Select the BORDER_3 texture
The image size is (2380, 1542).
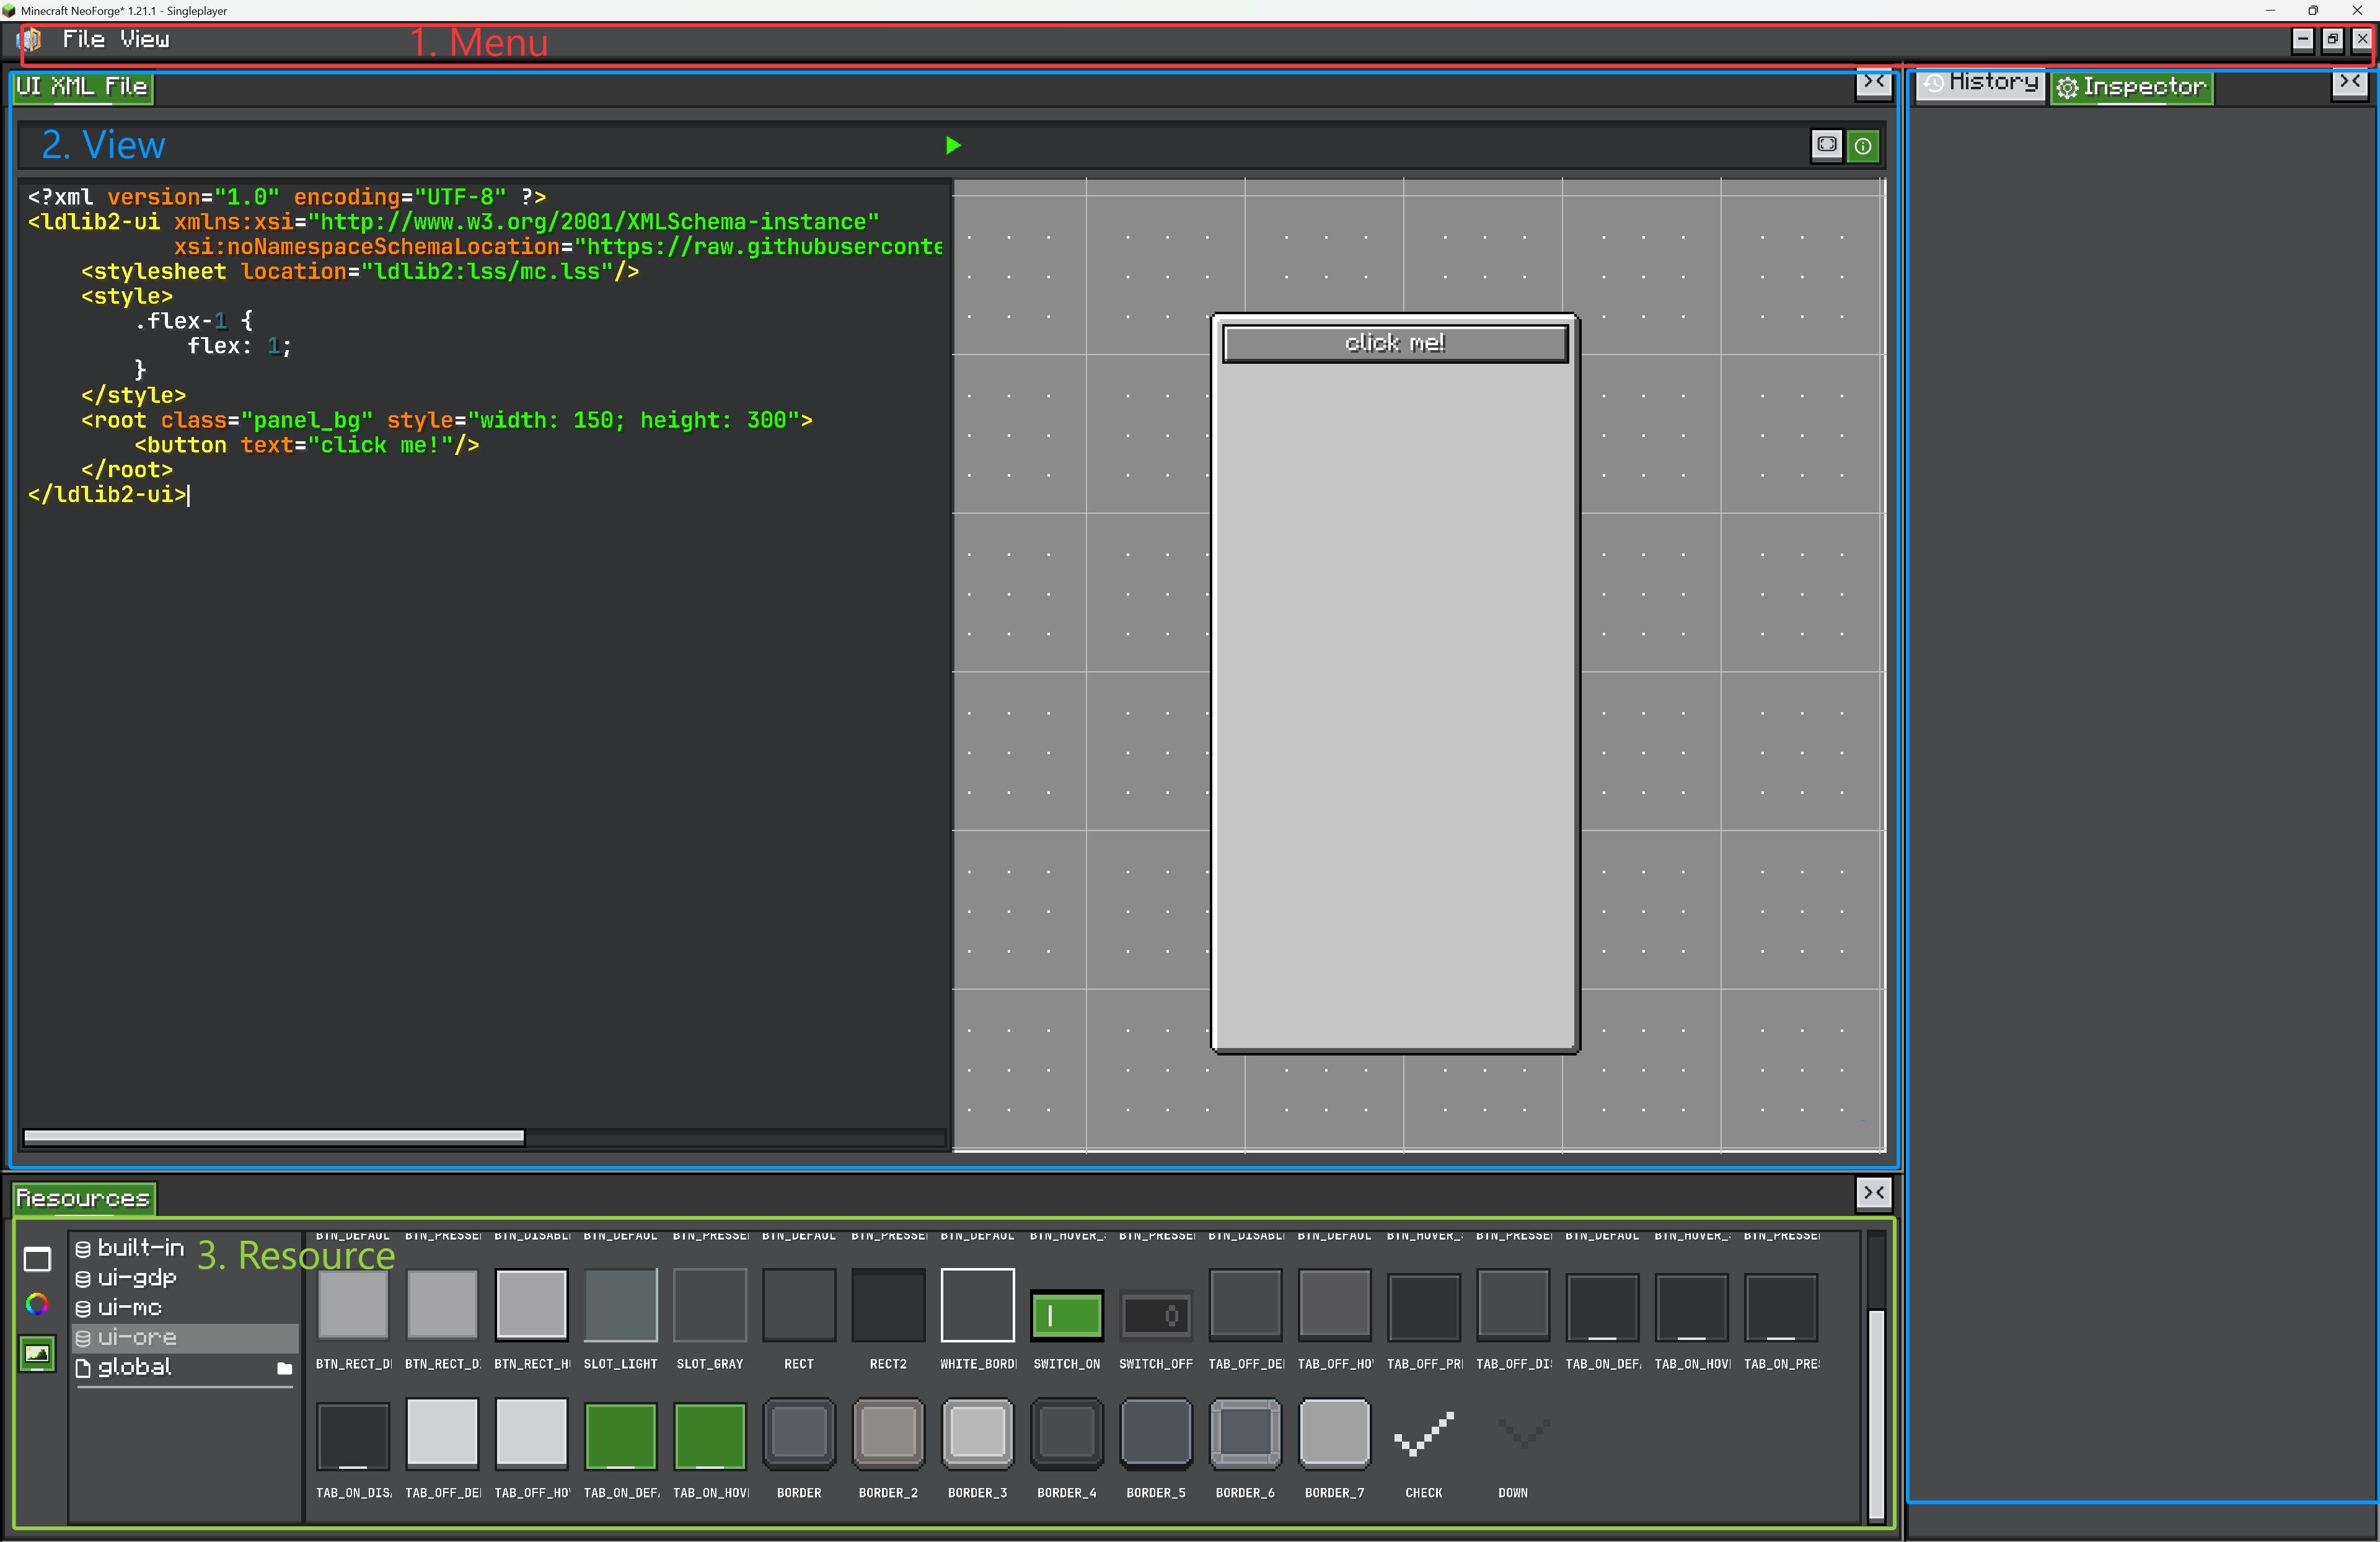(977, 1434)
